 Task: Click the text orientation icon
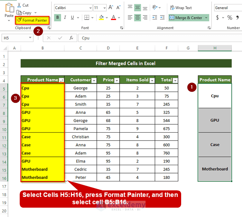pos(155,7)
